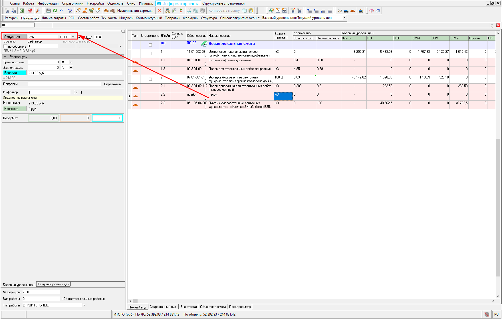Screen dimensions: 502x319
Task: Open the RUB currency dropdown
Action: (x=73, y=37)
